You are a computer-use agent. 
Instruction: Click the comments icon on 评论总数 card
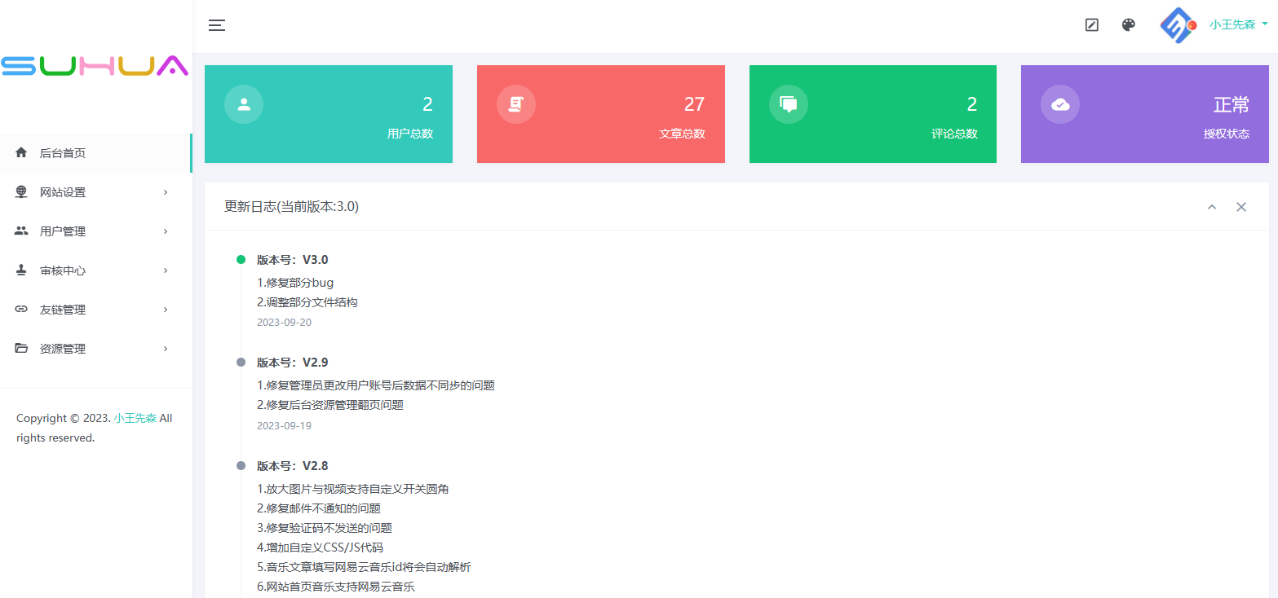point(788,104)
